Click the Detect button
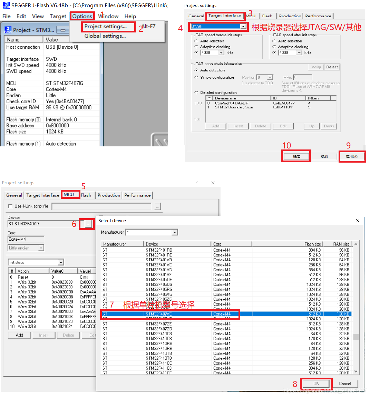 (332, 67)
